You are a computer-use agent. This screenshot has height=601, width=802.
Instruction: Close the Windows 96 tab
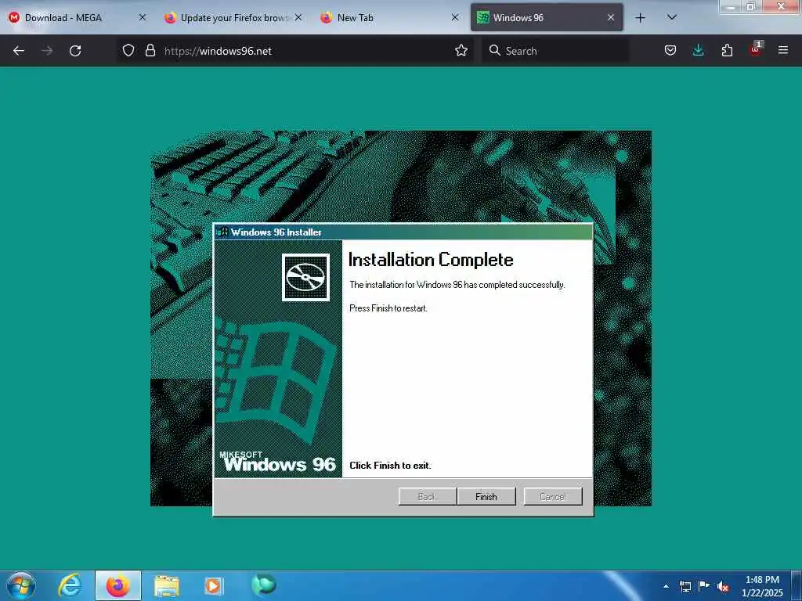(611, 17)
